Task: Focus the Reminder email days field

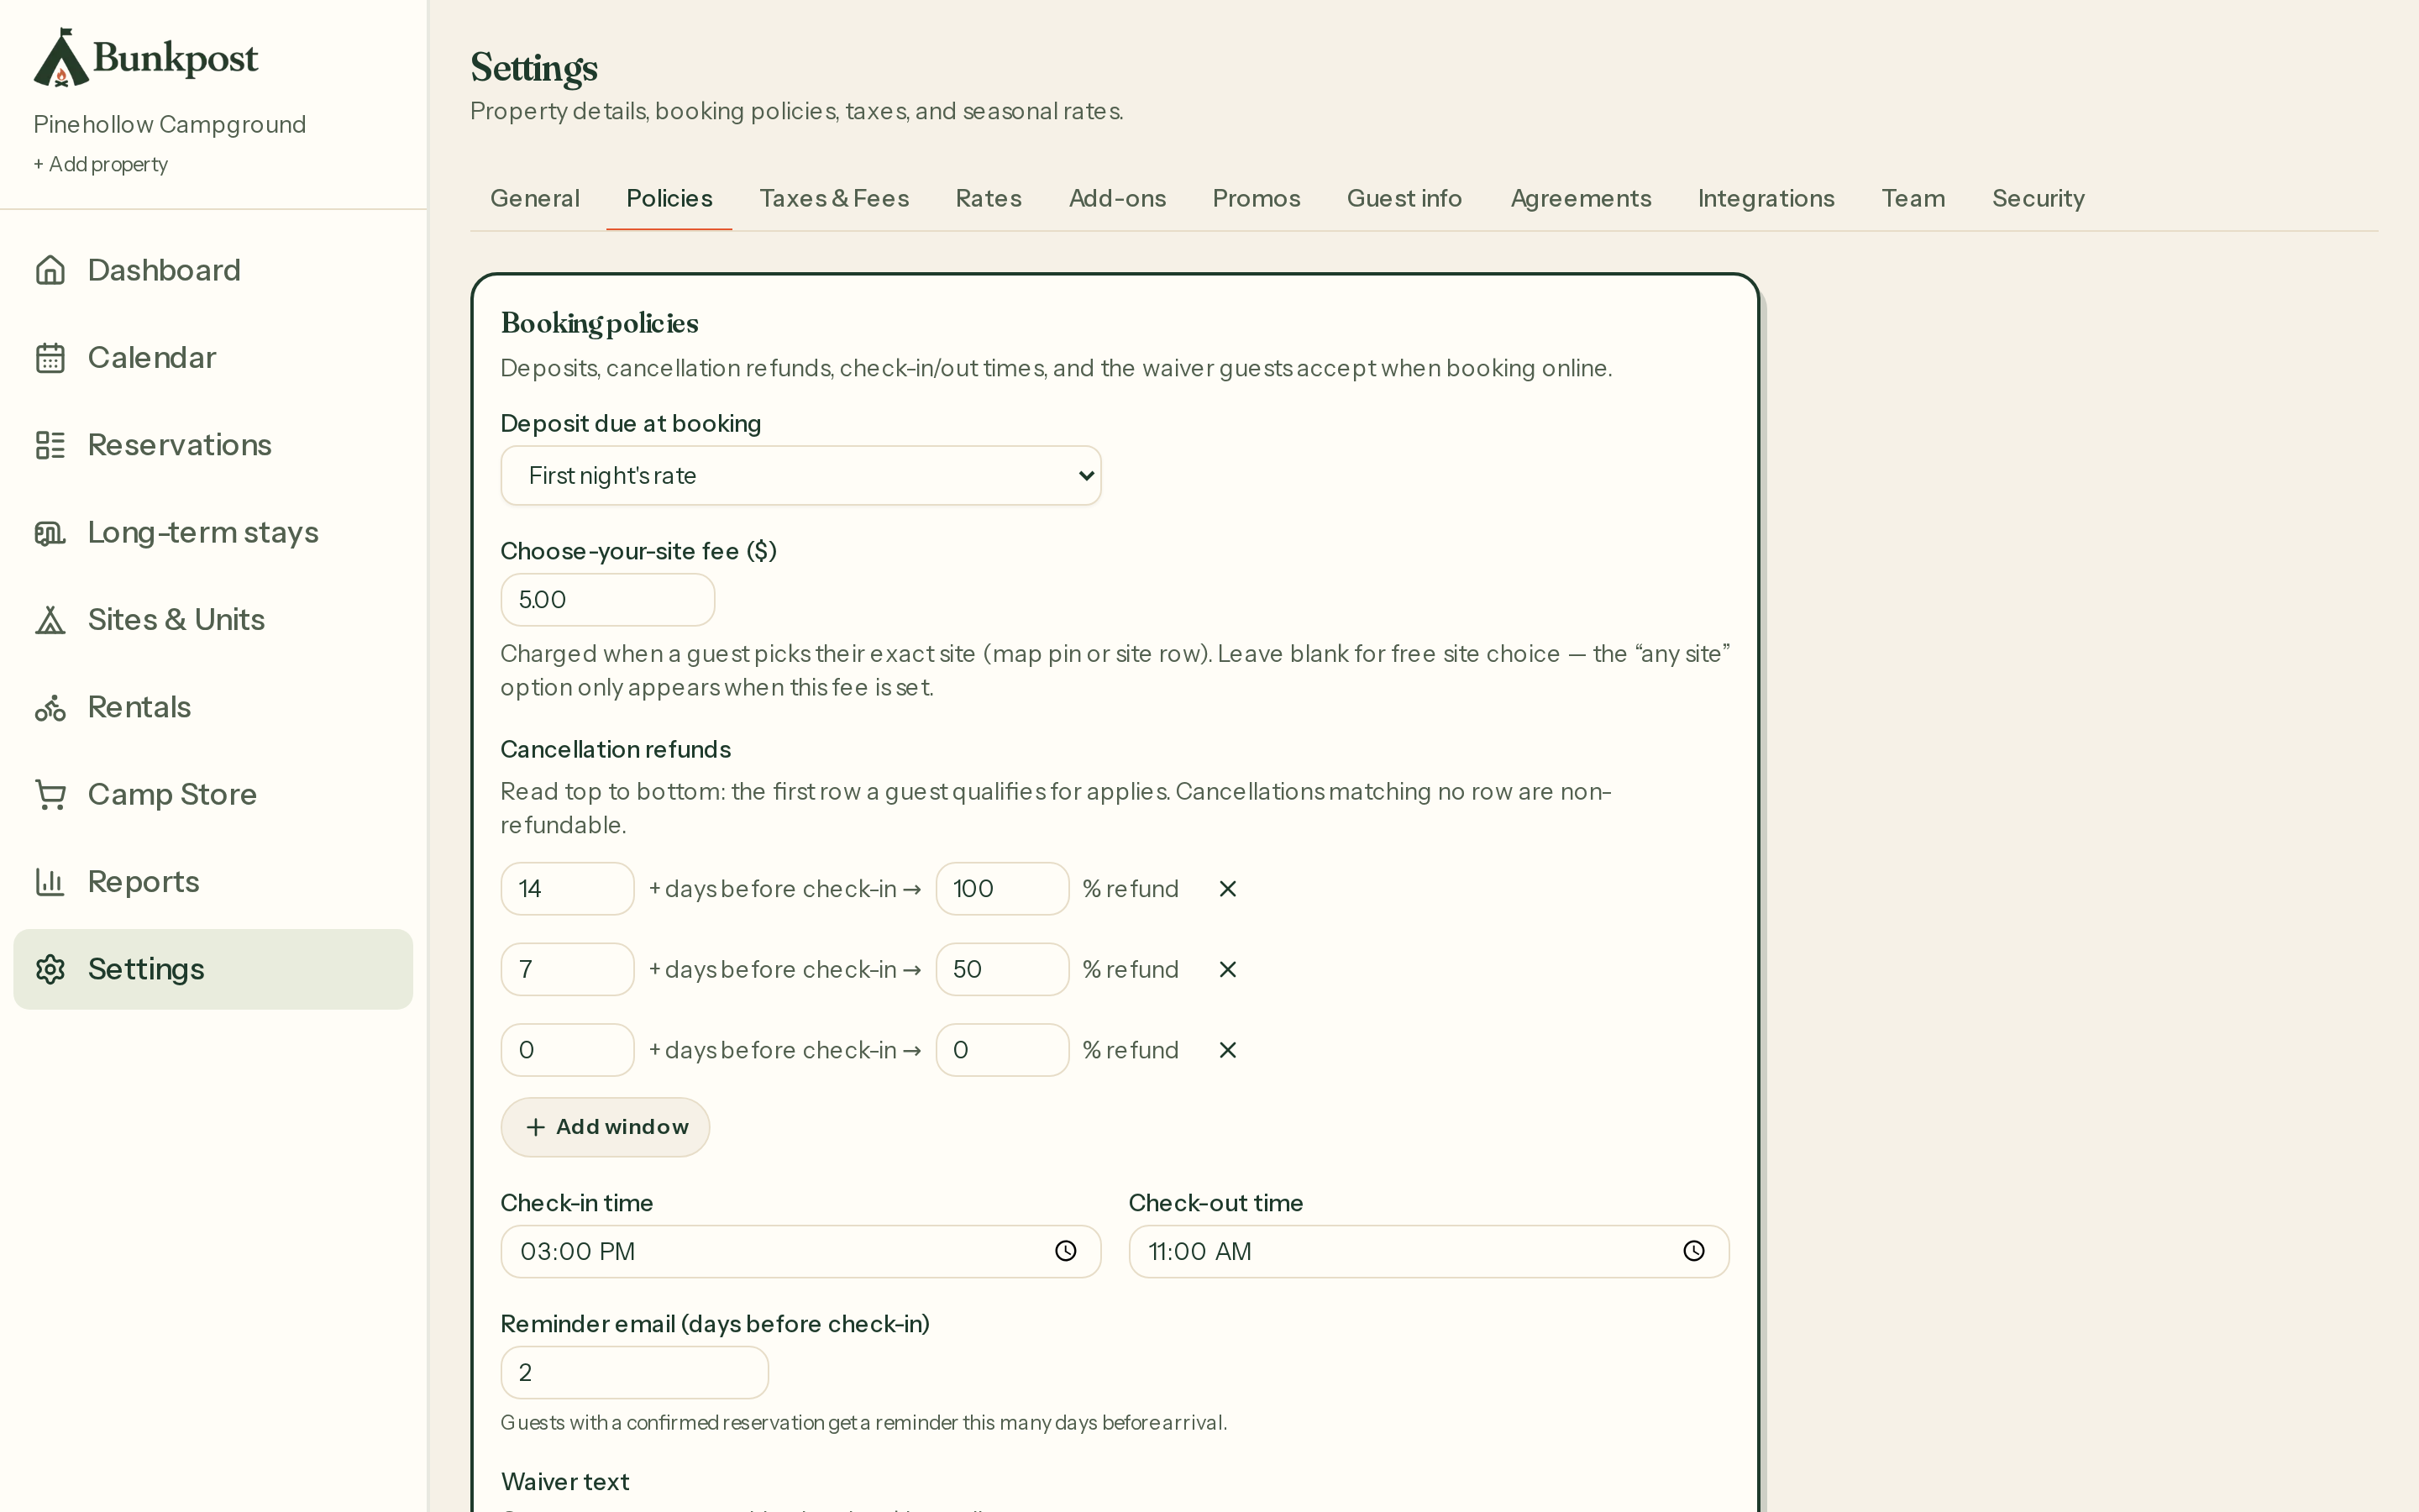Action: (x=635, y=1373)
